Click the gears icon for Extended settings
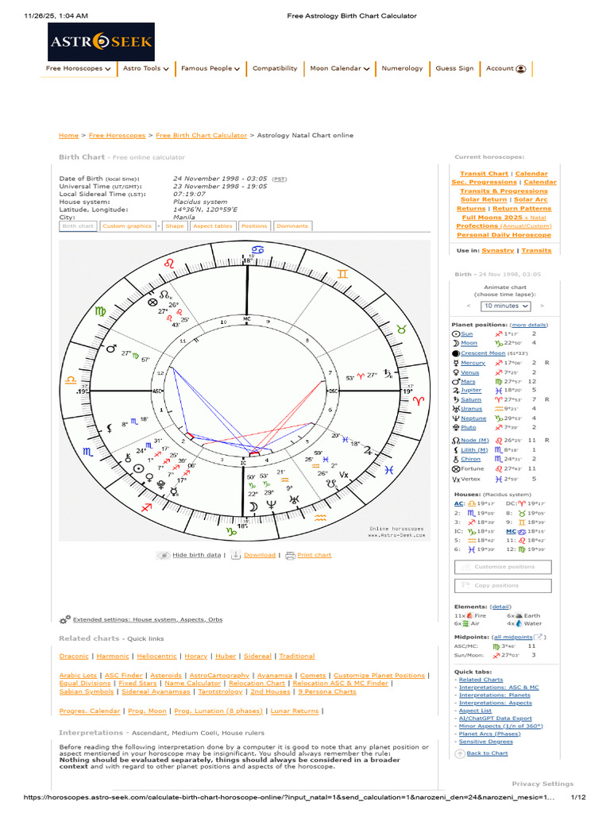This screenshot has width=610, height=813. pos(64,618)
